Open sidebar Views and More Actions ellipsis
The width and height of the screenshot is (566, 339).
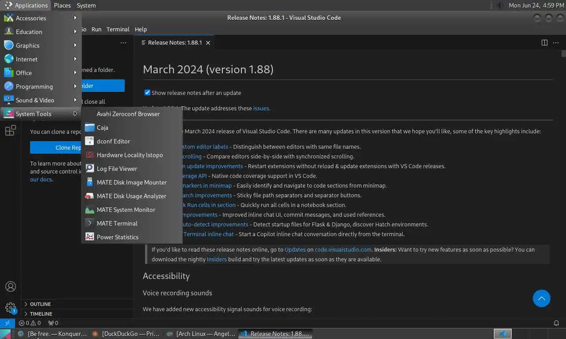(123, 43)
